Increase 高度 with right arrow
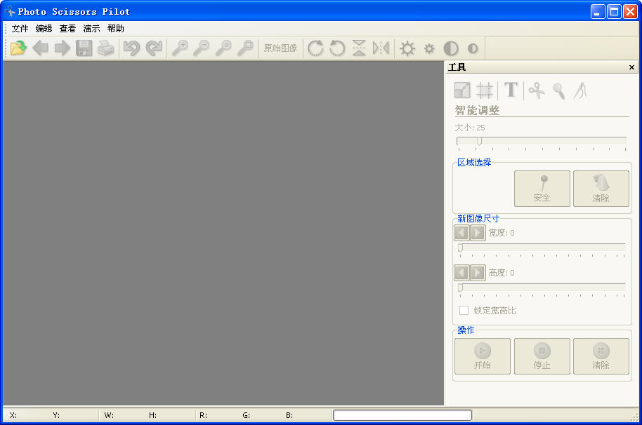This screenshot has width=642, height=425. coord(478,273)
